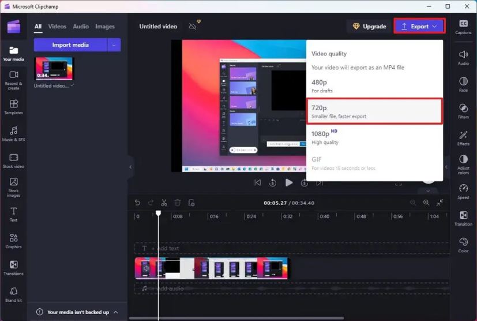Collapse the left media panel
477x321 pixels.
(x=130, y=167)
